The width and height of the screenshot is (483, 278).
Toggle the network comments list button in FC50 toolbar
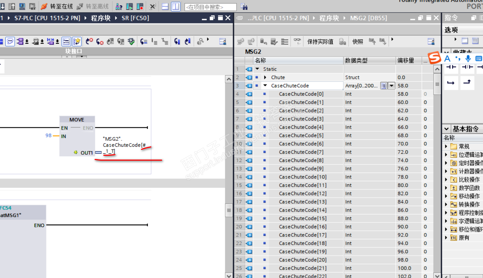point(66,42)
